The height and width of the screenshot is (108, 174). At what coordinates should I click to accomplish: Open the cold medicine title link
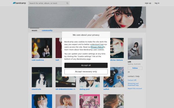[x=38, y=60]
